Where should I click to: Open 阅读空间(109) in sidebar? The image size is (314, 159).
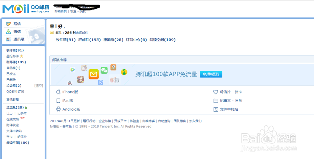18,143
